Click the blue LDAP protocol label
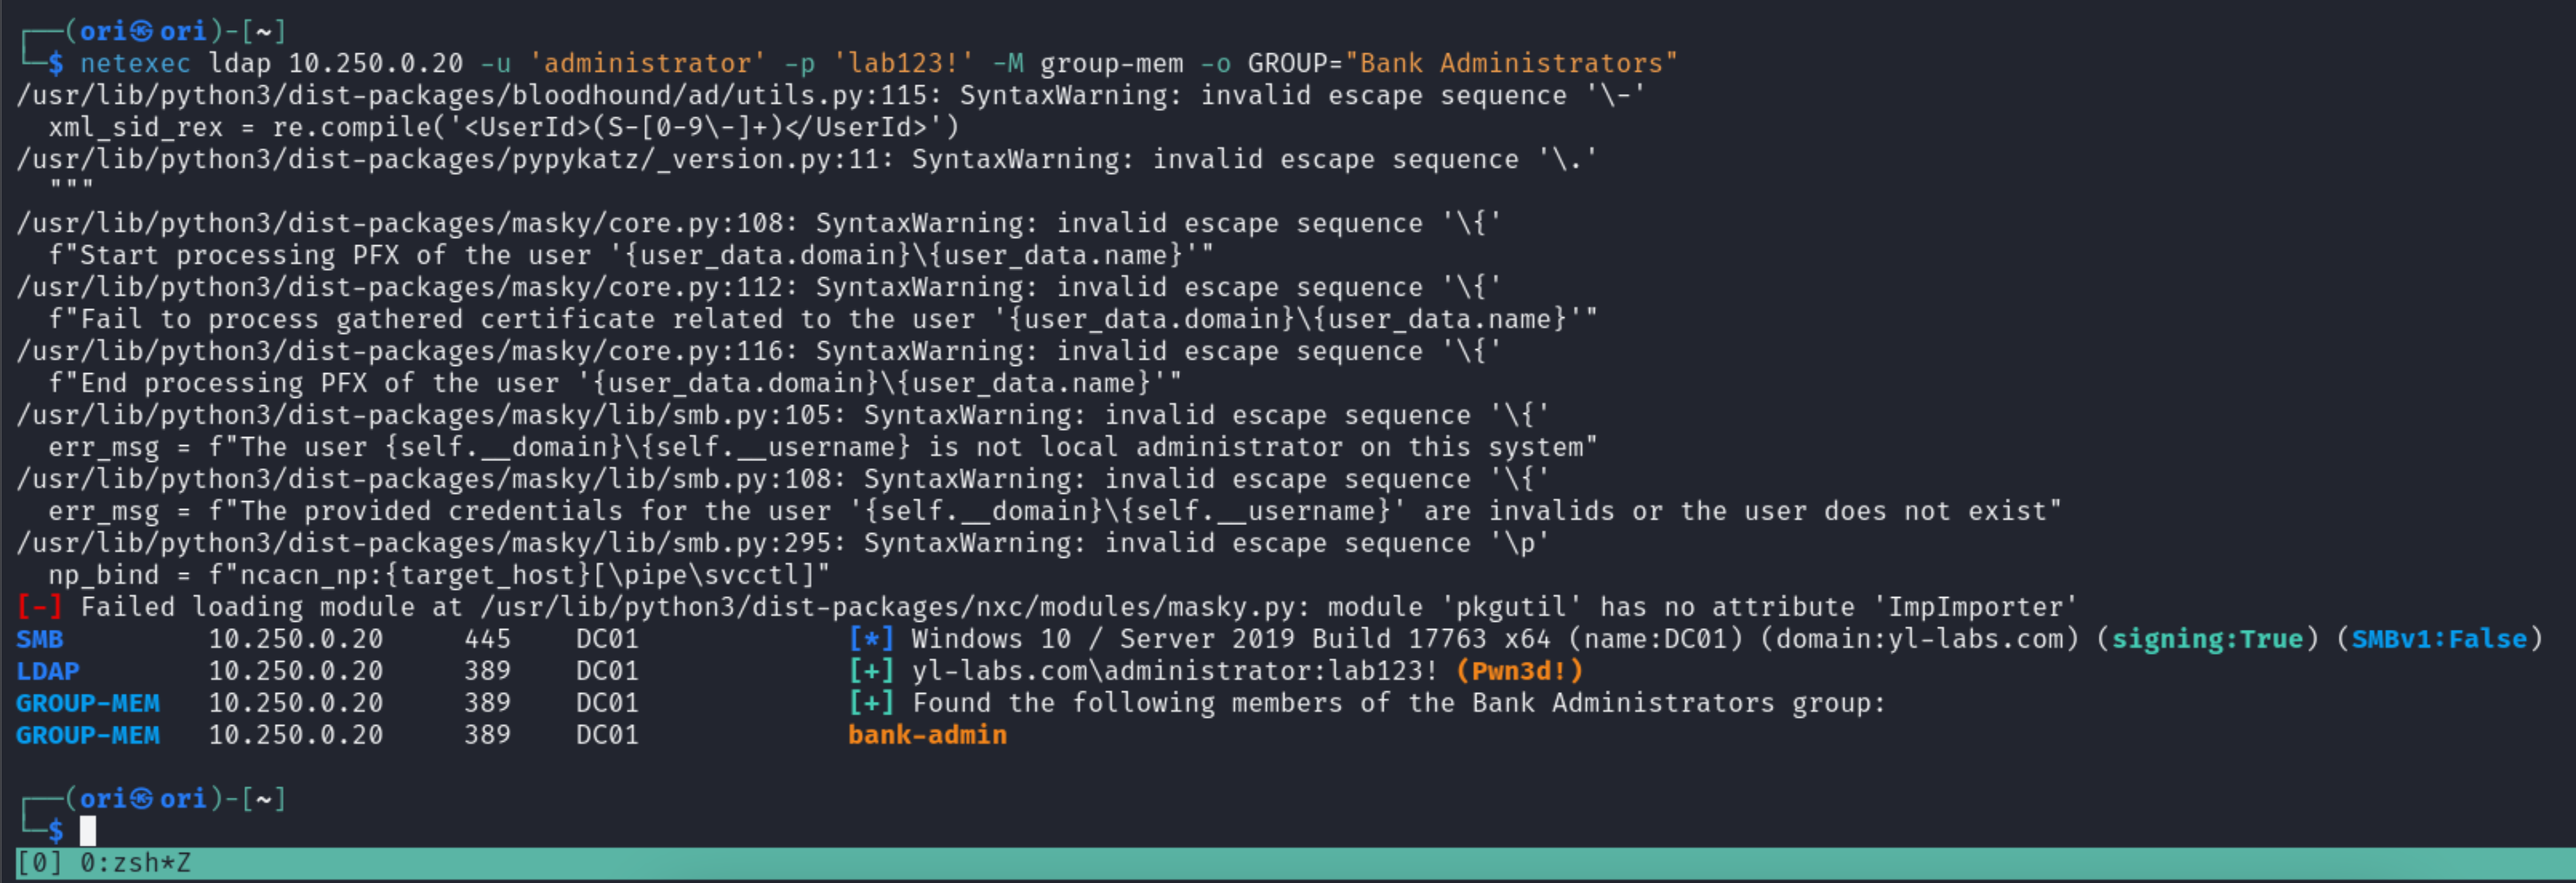 (x=48, y=672)
